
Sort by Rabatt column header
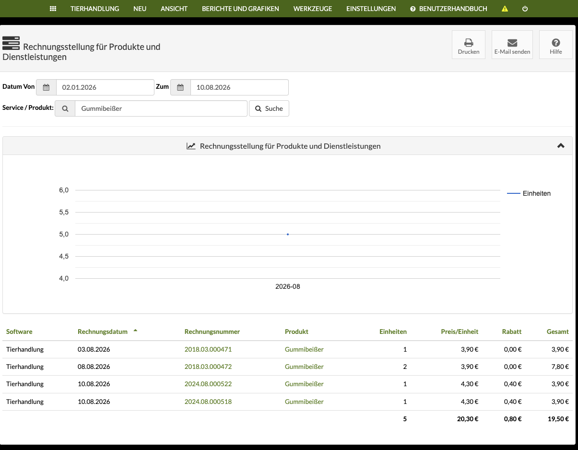(511, 332)
